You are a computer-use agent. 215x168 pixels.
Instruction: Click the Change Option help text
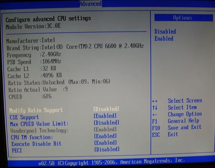[185, 114]
